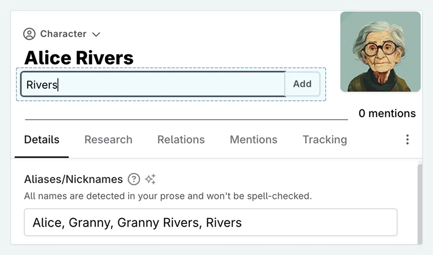
Task: Click the Aliases/Nicknames section heading
Action: coord(73,179)
